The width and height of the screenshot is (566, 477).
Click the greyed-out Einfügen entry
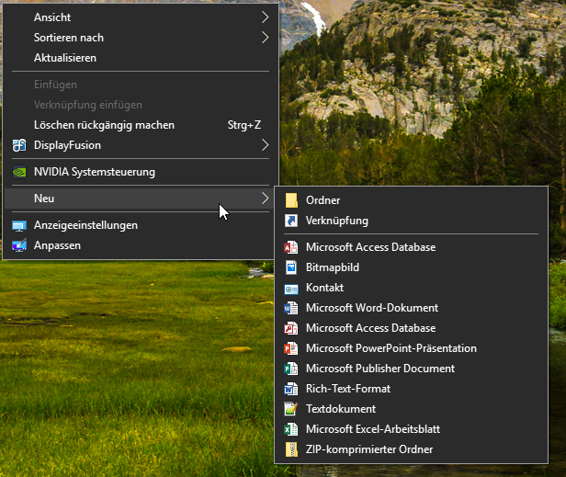coord(140,85)
